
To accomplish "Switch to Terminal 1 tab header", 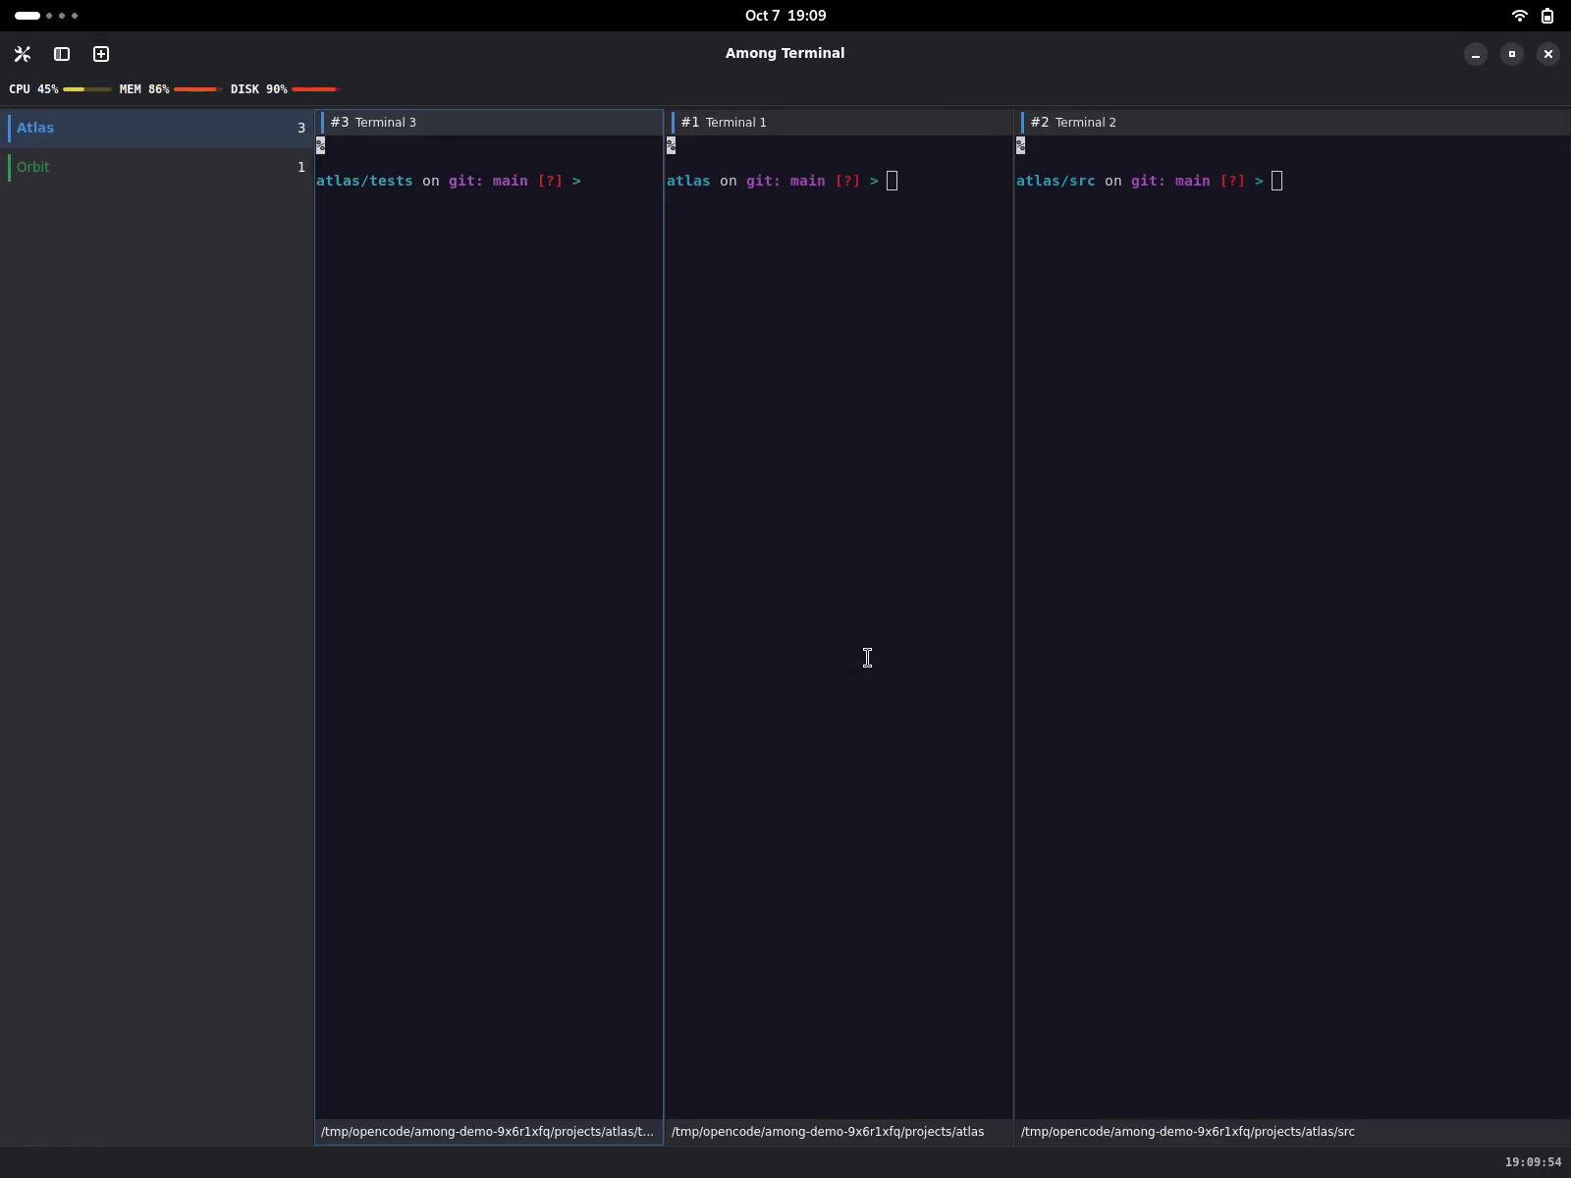I will (x=839, y=122).
